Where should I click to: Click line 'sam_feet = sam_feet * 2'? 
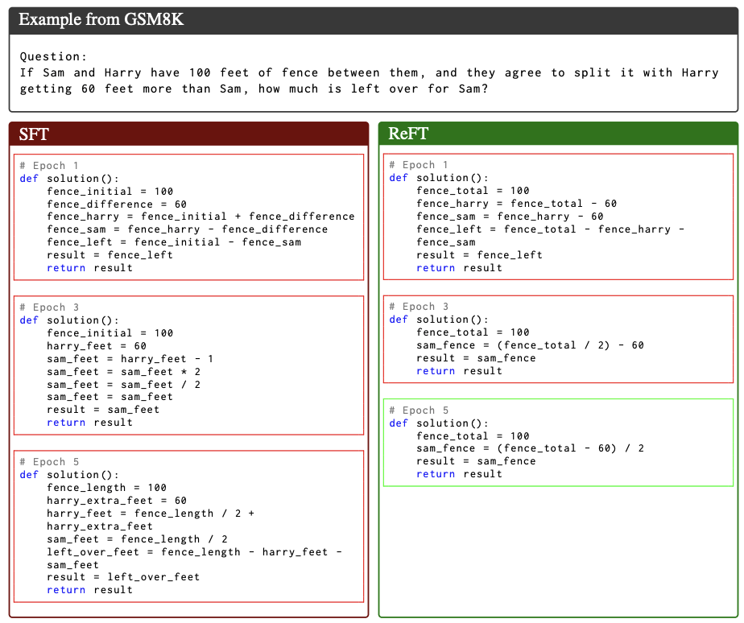point(123,372)
